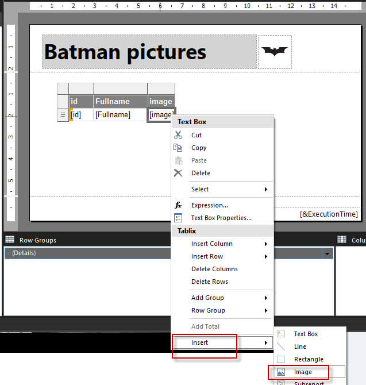366x385 pixels.
Task: Open the (Details) group dropdown arrow
Action: tap(327, 253)
